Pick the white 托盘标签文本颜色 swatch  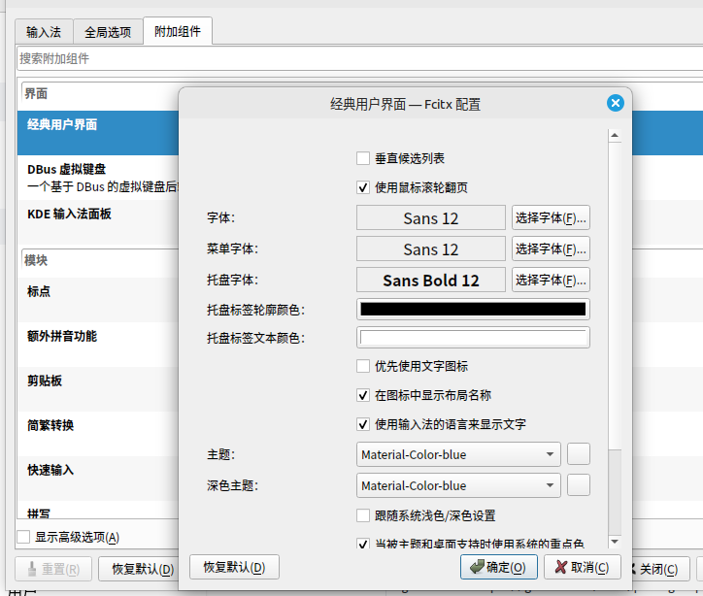[x=473, y=339]
